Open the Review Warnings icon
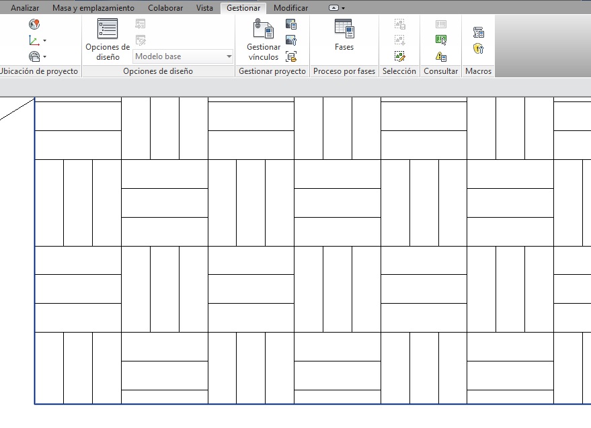Viewport: 591px width, 428px height. pos(441,56)
